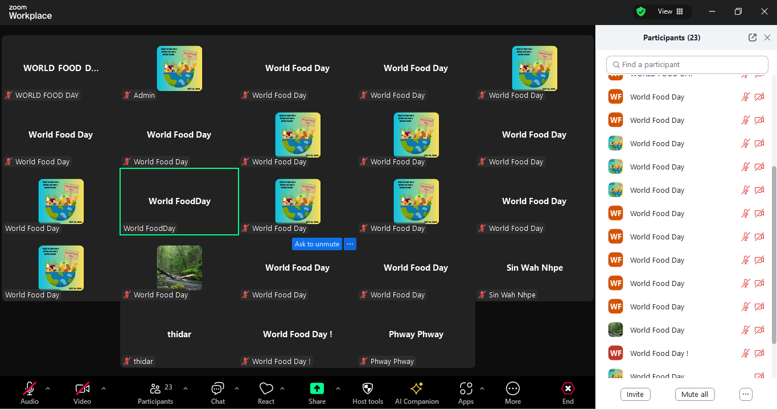777x410 pixels.
Task: Toggle the Participants panel button
Action: (x=155, y=389)
